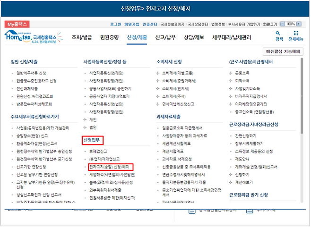This screenshot has height=228, width=311.
Task: Expand the 법인 item under 사업자등록신청
Action: pos(92,127)
